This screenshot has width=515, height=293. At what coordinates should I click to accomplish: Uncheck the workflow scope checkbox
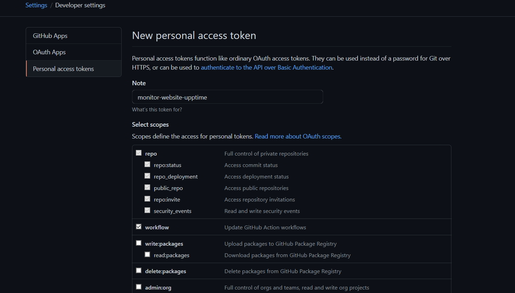pos(139,227)
